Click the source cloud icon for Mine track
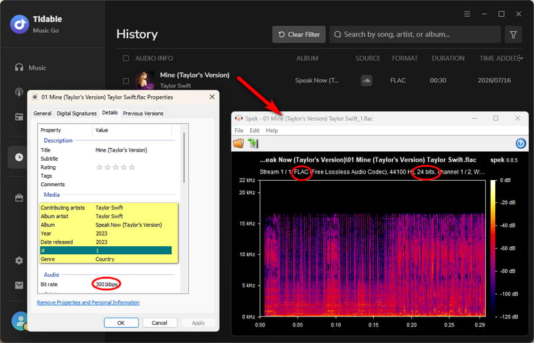Viewport: 534px width, 343px height. point(366,81)
